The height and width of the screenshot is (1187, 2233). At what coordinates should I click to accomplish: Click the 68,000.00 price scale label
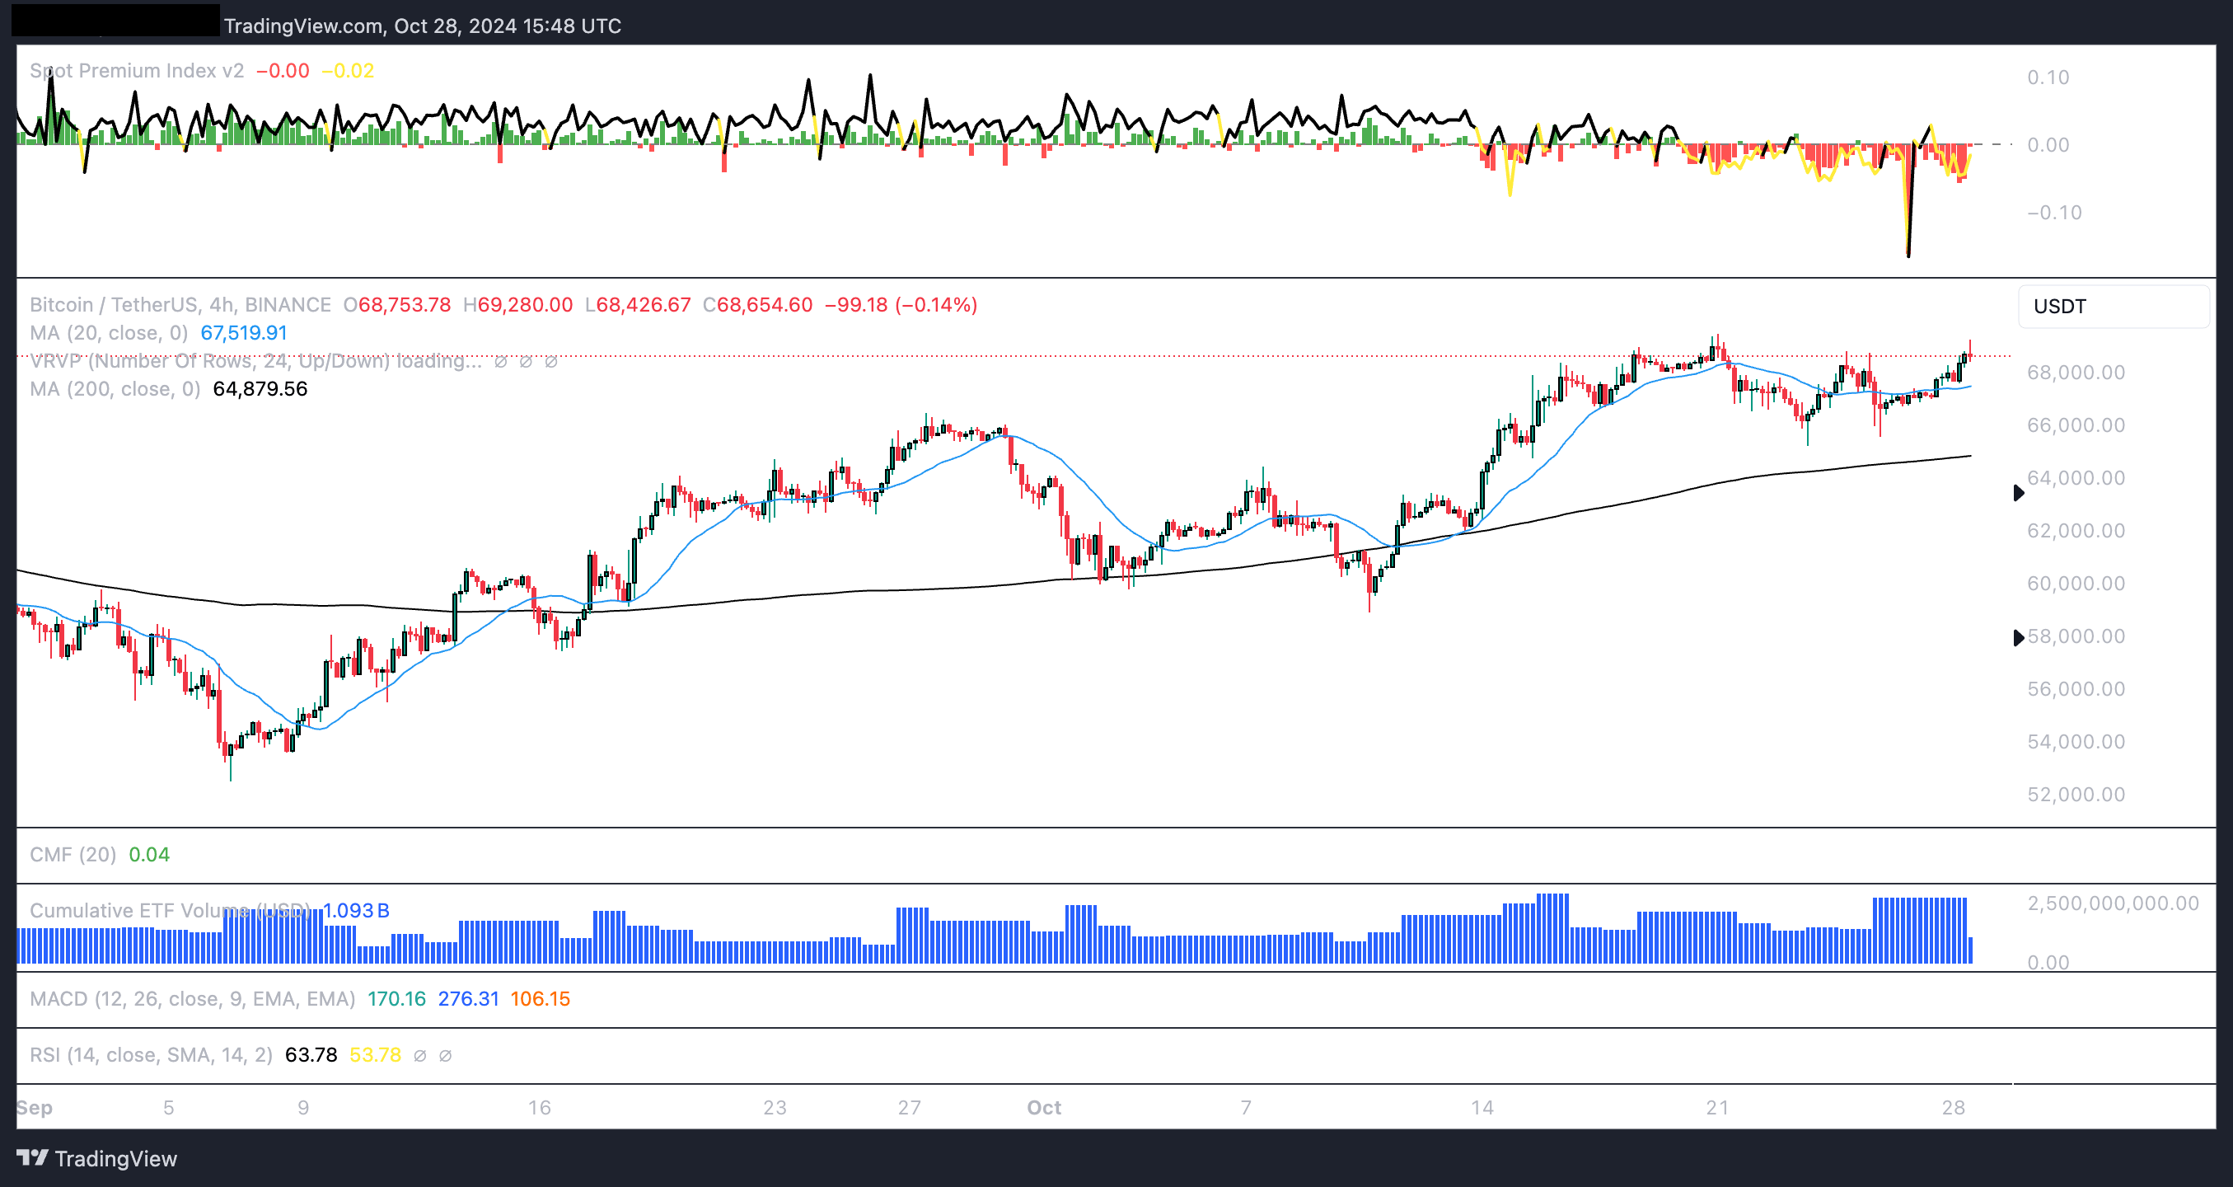click(x=2076, y=373)
